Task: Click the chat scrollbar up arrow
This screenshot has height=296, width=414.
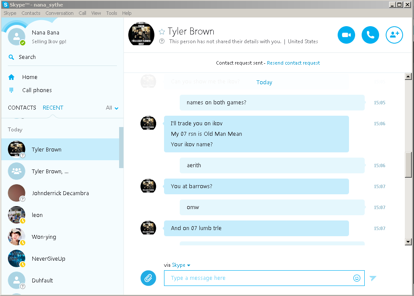Action: coord(408,77)
